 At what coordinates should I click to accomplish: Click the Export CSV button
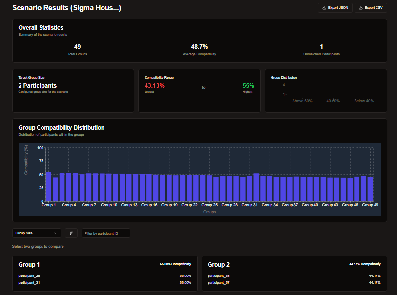click(371, 8)
